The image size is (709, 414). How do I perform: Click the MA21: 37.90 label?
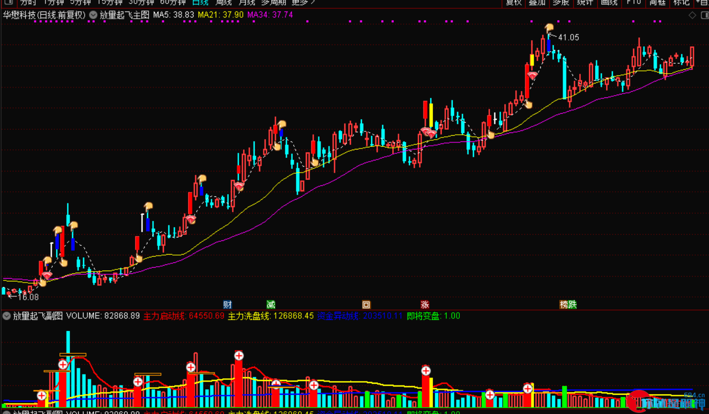[x=221, y=15]
